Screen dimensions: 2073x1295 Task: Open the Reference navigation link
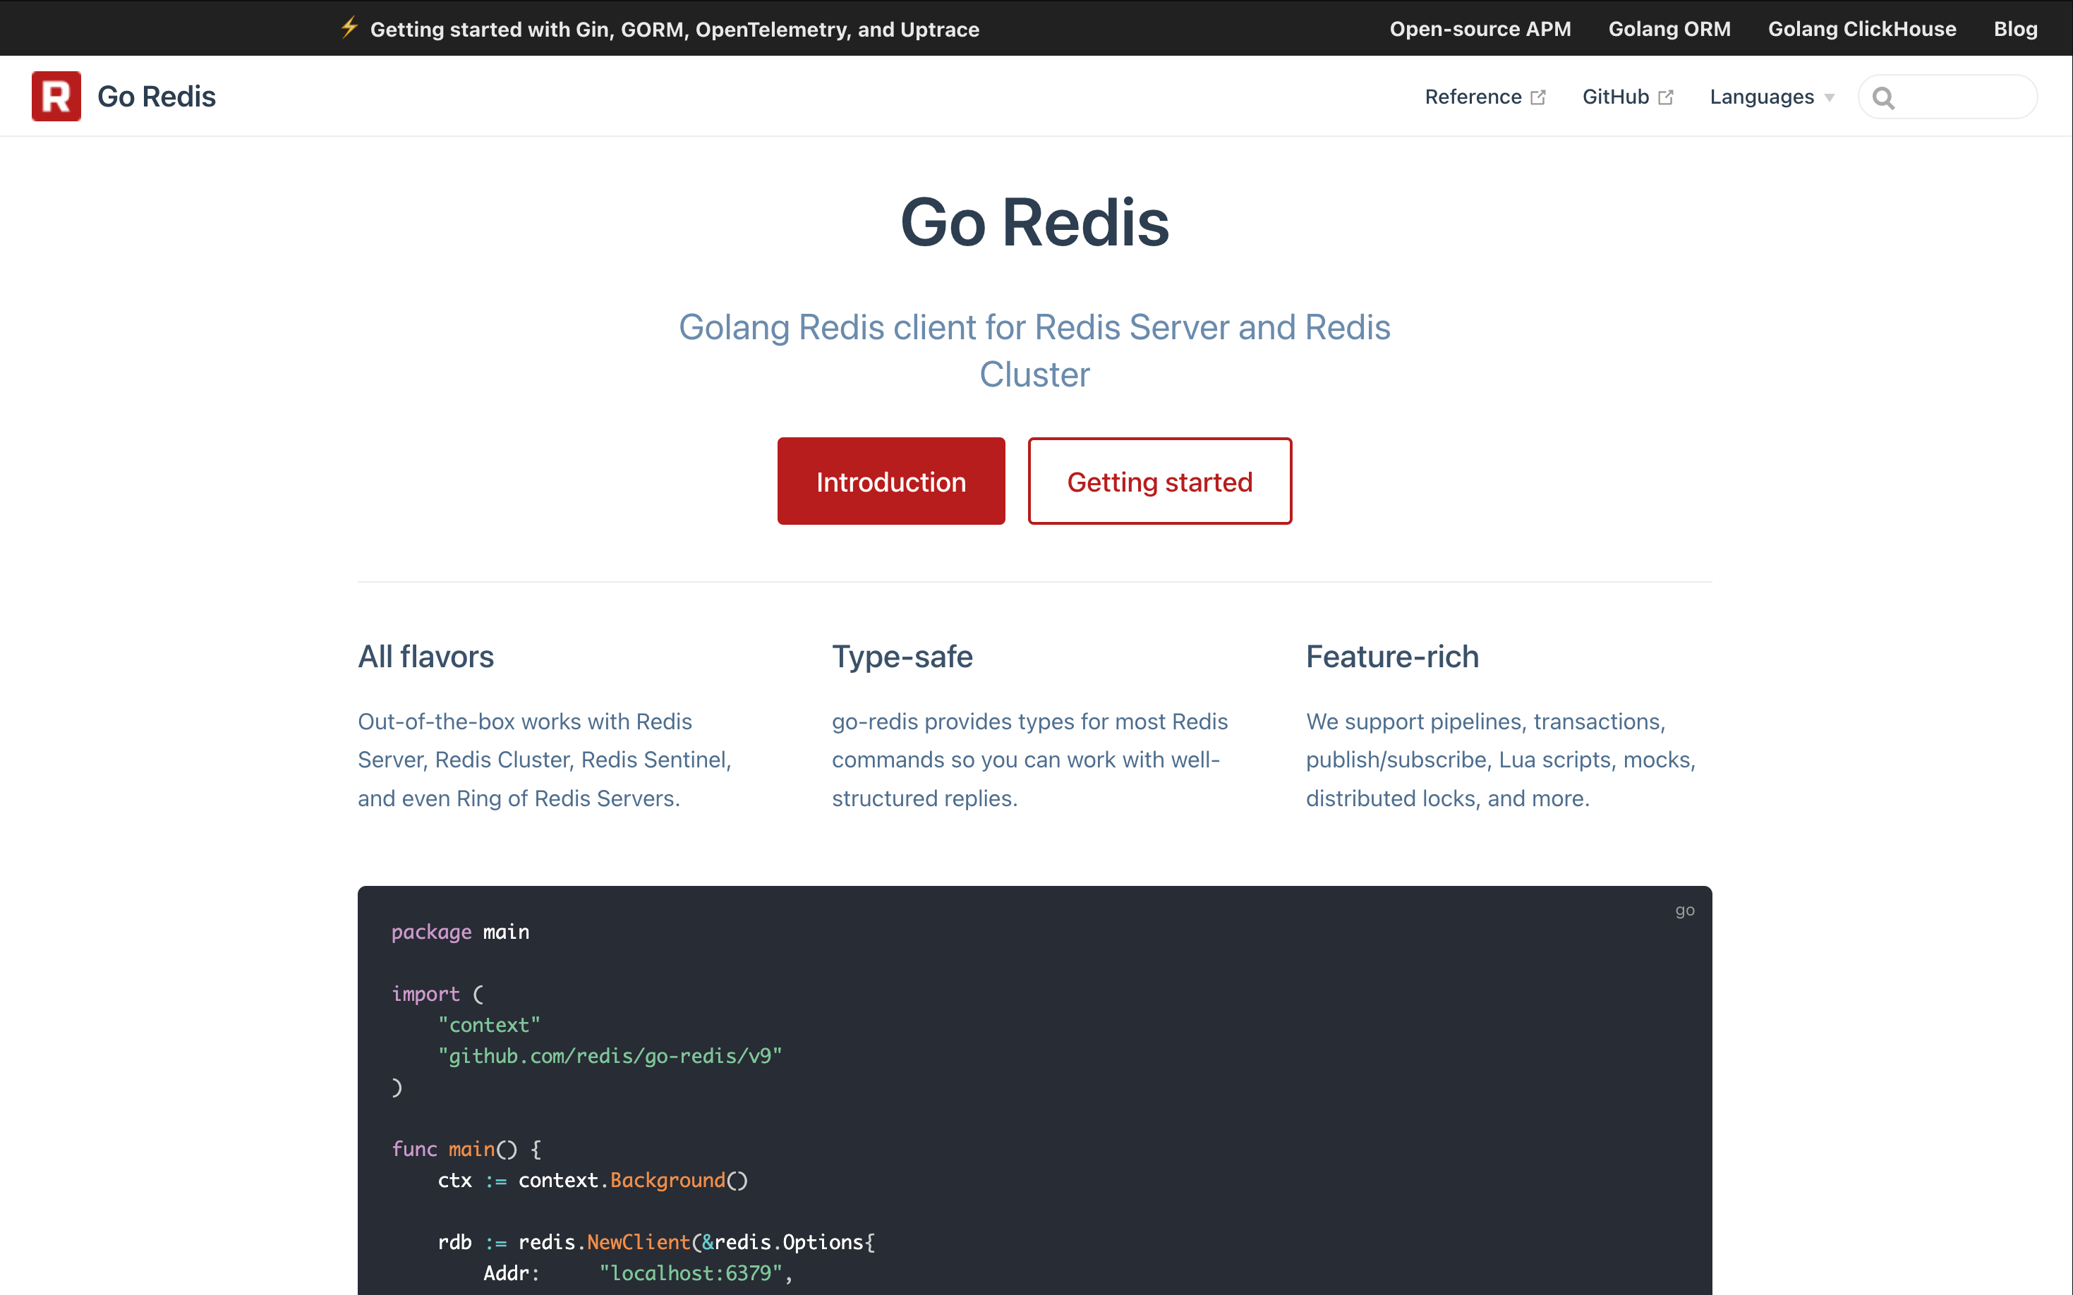[1473, 97]
